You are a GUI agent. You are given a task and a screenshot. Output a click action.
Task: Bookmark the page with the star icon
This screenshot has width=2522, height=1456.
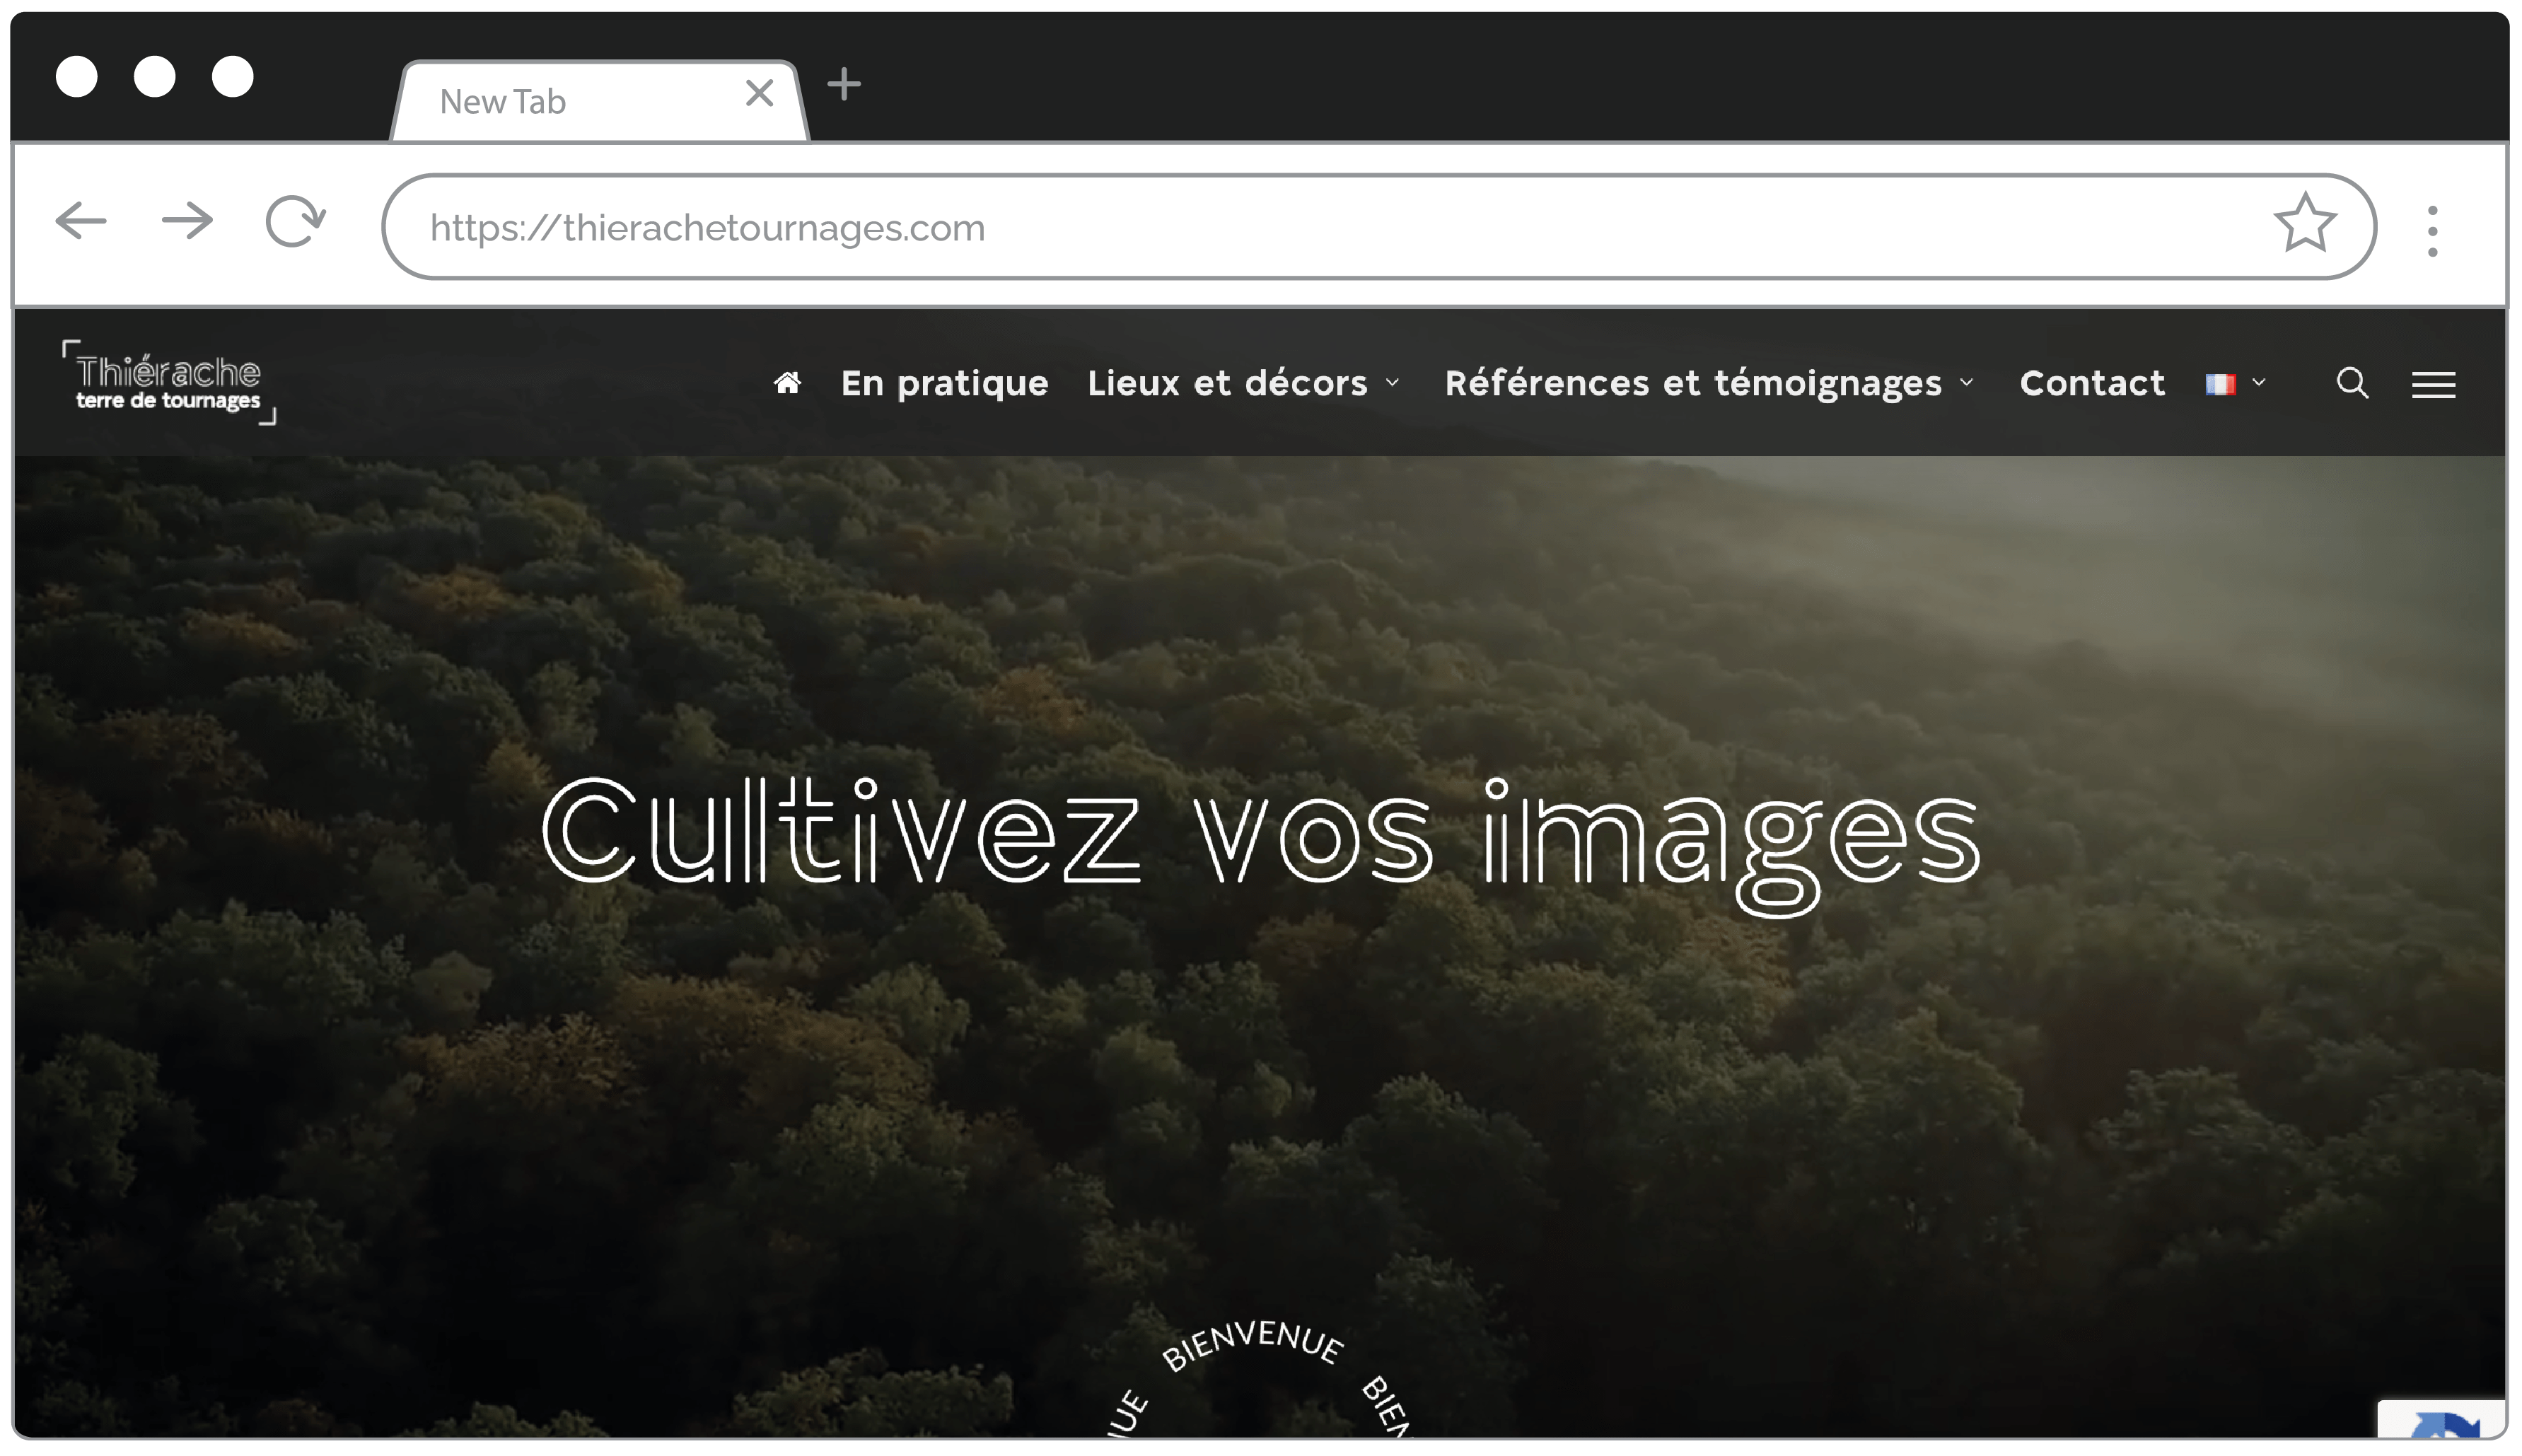point(2304,223)
